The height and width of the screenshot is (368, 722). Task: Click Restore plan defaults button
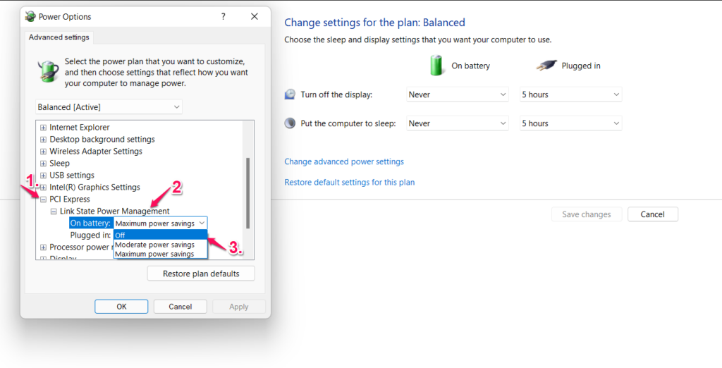(x=201, y=274)
